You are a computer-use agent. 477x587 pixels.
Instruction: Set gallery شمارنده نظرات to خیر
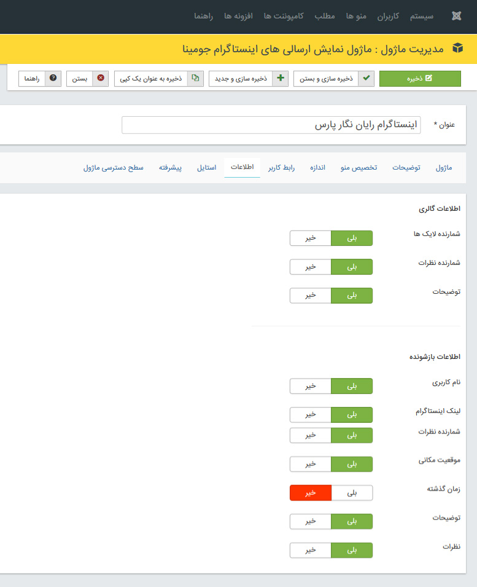click(311, 267)
